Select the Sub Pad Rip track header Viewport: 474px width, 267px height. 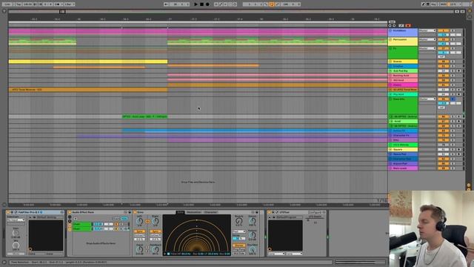pyautogui.click(x=403, y=71)
